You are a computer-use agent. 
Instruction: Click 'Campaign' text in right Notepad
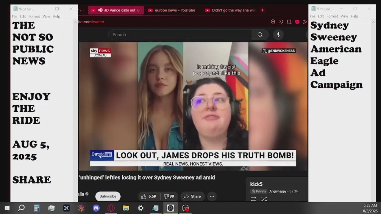[336, 85]
